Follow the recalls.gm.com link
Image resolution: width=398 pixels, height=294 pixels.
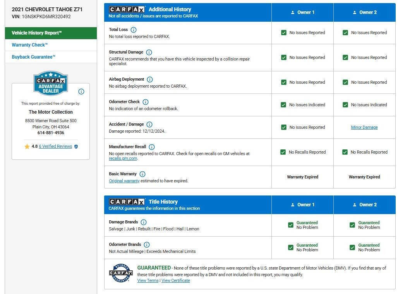tap(123, 158)
